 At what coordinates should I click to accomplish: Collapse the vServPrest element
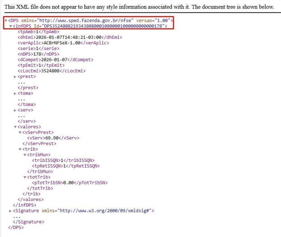tap(20, 133)
